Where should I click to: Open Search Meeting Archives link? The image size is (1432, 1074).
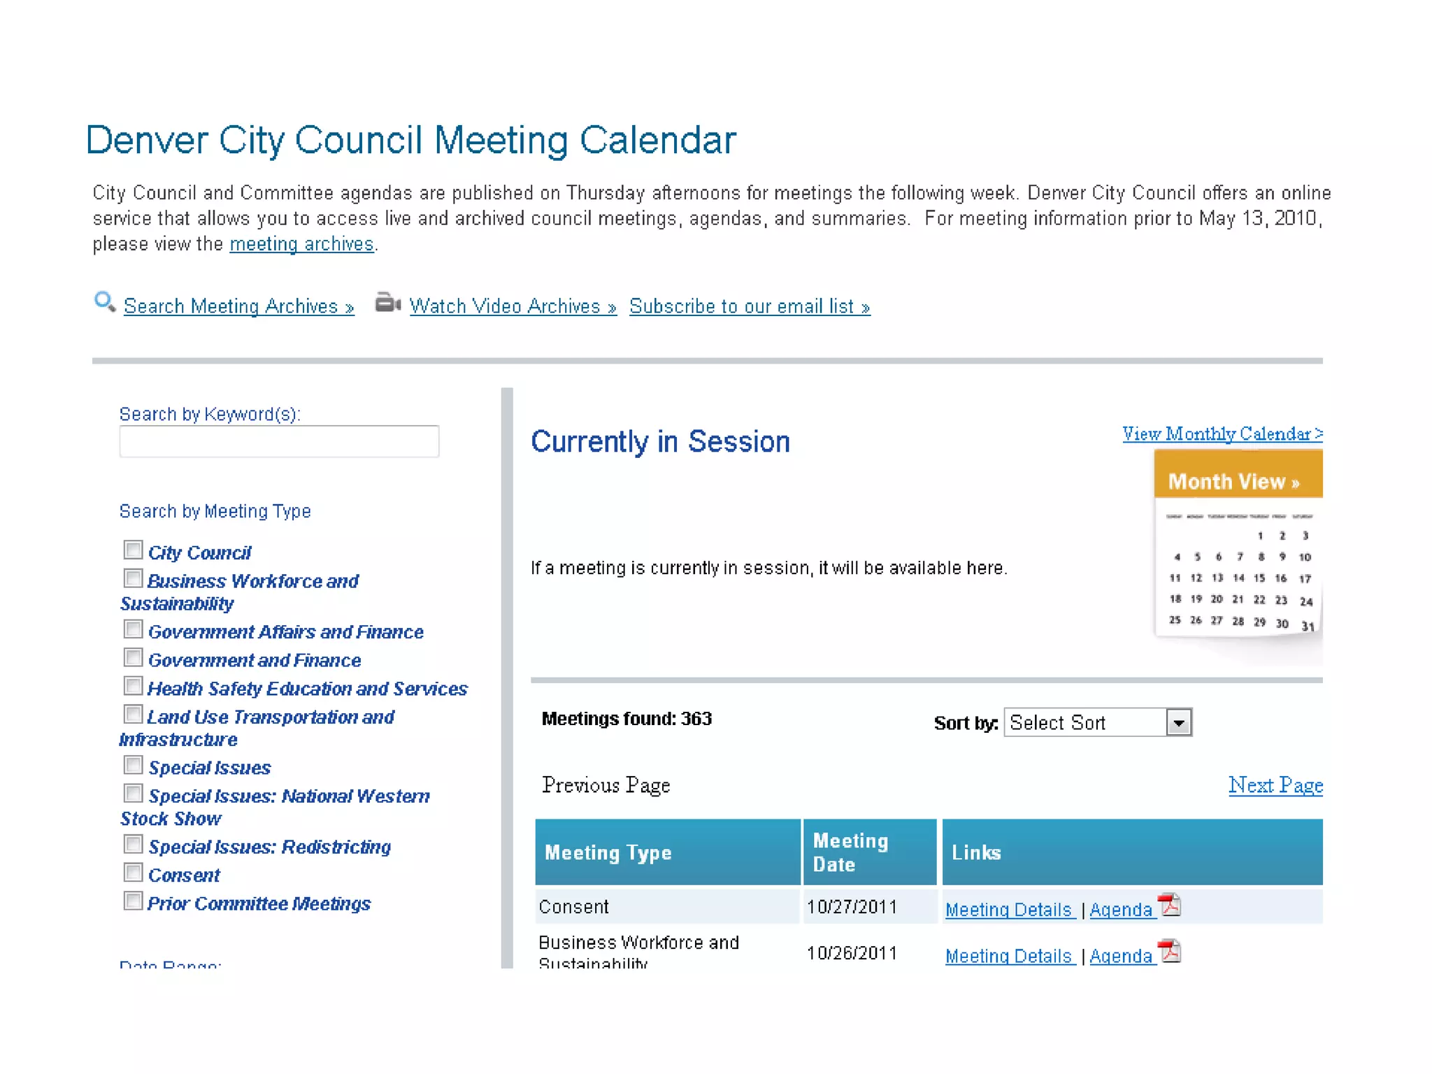point(238,306)
